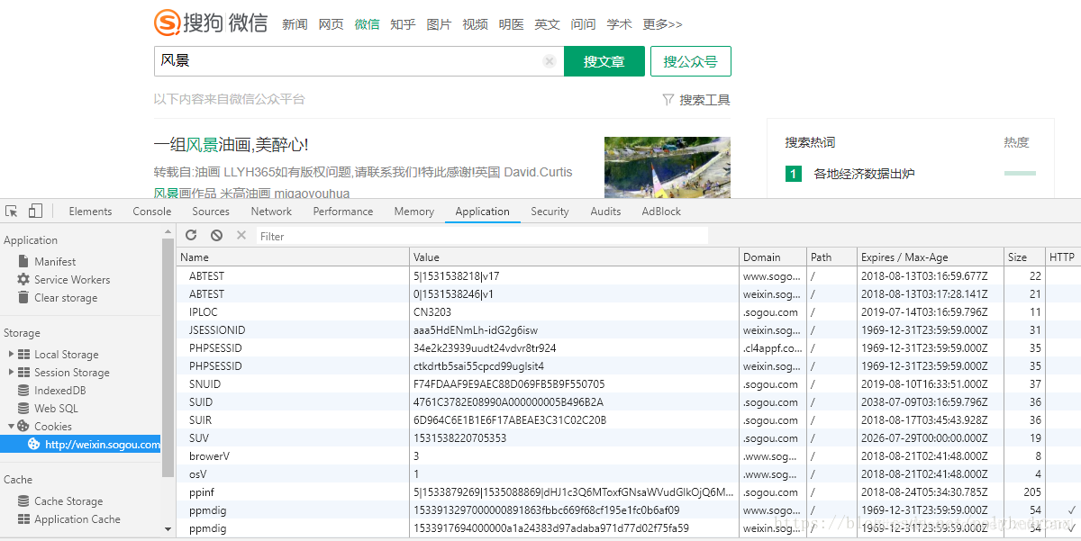Switch to the Sources tab

tap(211, 212)
